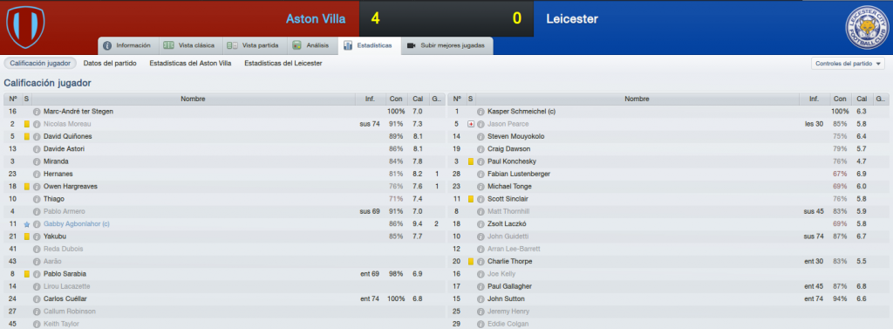Sort the Aston Villa table by Cal column

point(418,99)
